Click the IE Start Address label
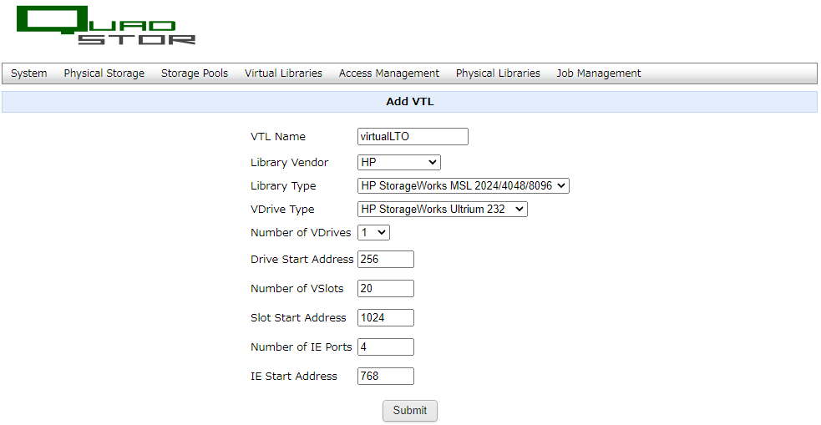This screenshot has height=425, width=821. (x=294, y=377)
